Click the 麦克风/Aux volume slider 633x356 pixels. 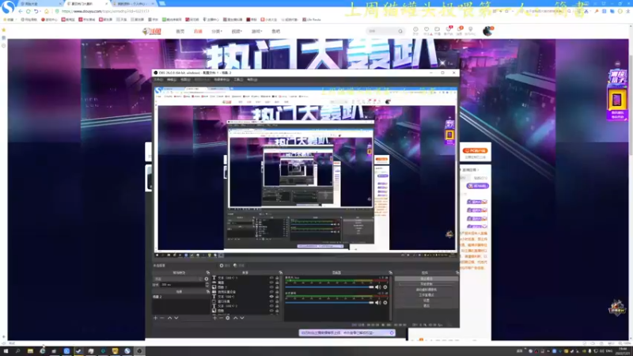[329, 287]
